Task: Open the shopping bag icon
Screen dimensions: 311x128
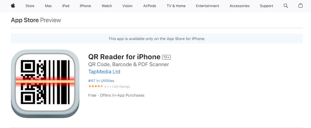Action: pos(300,6)
